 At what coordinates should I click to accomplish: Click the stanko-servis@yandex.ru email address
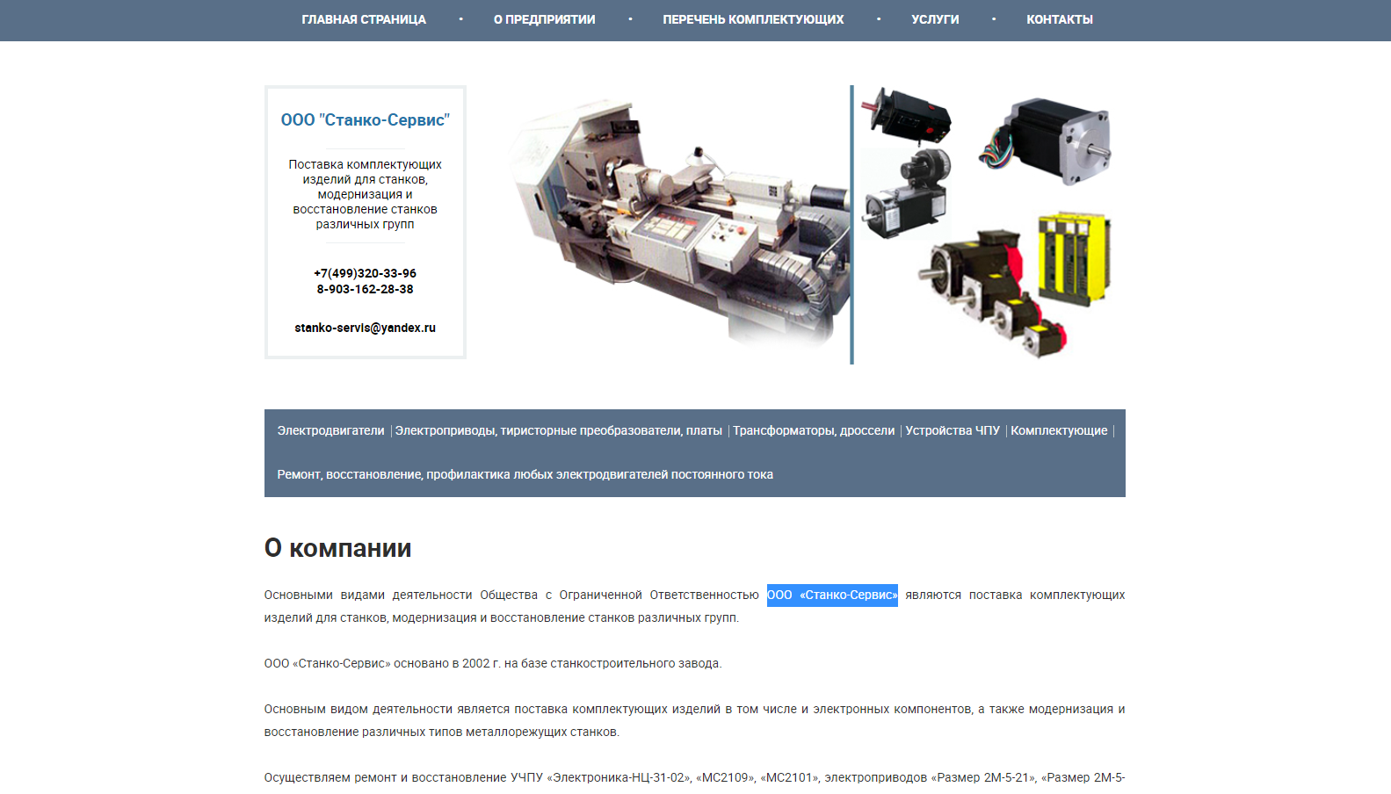(x=366, y=328)
